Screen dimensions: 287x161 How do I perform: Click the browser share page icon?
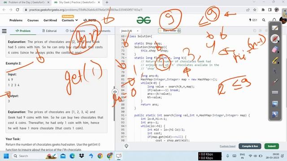248,10
